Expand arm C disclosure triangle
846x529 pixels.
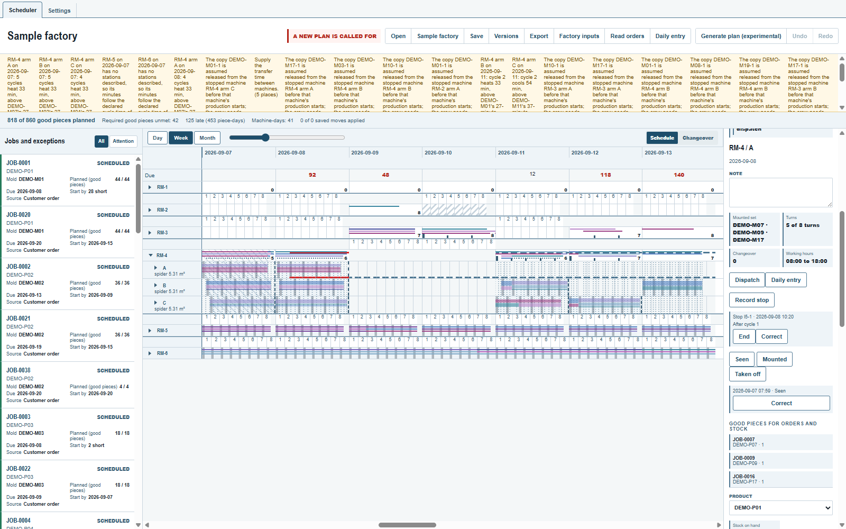coord(155,303)
